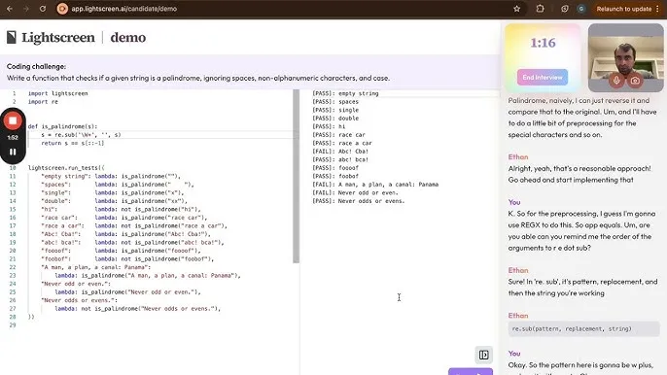Screen dimensions: 667x375
Task: Open browser extensions puzzle icon
Action: pos(540,9)
